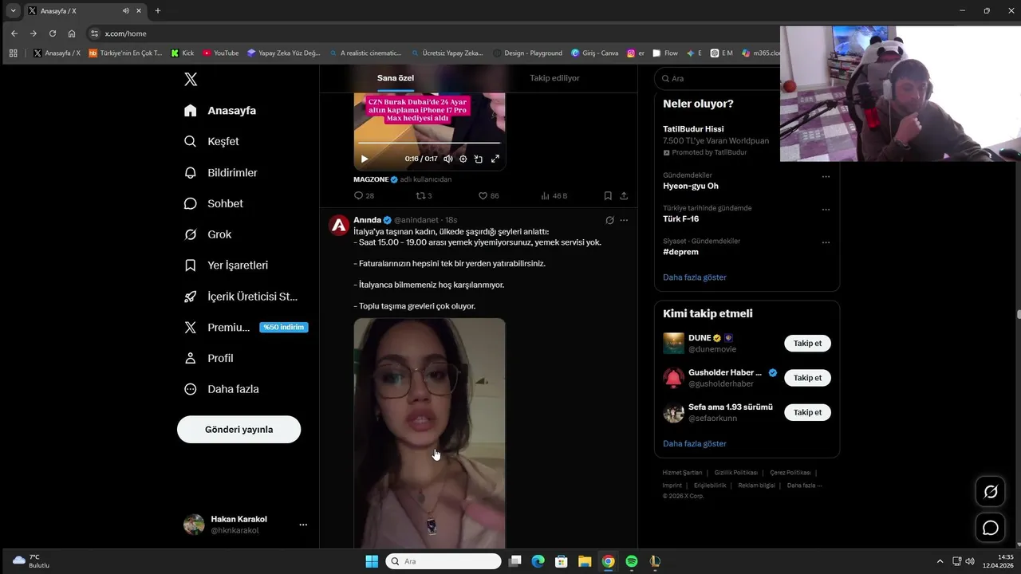The image size is (1021, 574).
Task: Mute the Anasayfa / X tab audio
Action: coord(126,11)
